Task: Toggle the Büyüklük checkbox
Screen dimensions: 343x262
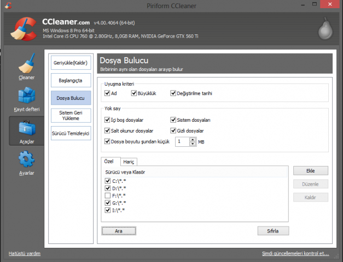Action: tap(134, 93)
